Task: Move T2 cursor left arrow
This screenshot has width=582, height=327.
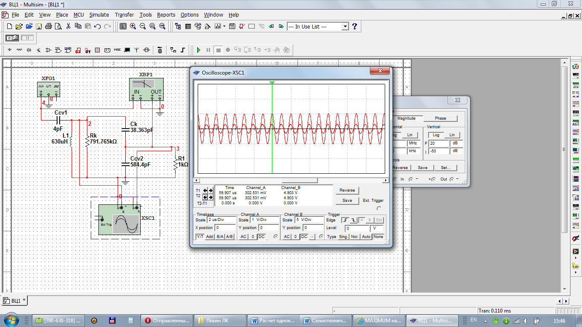Action: (x=205, y=197)
